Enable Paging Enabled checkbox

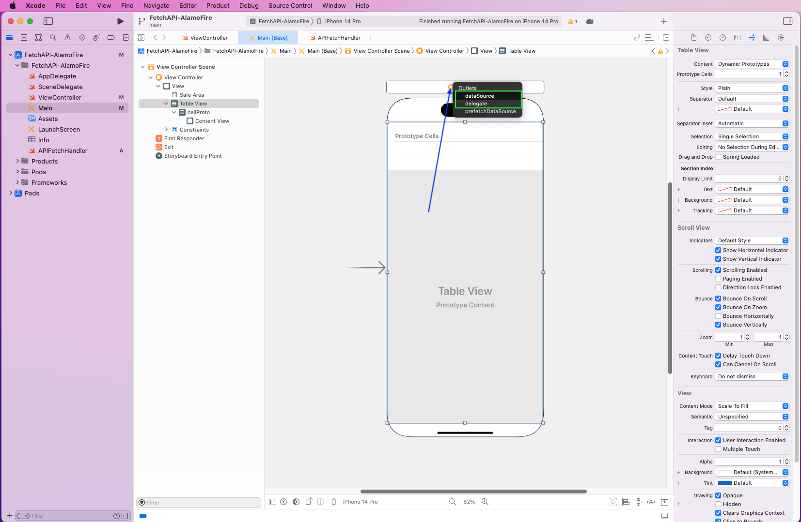click(x=718, y=279)
